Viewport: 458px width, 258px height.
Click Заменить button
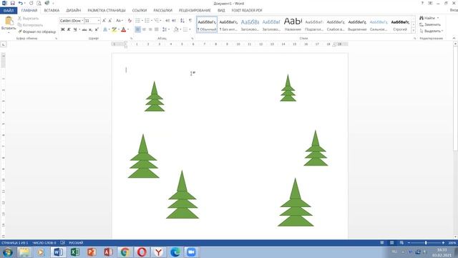coord(430,24)
